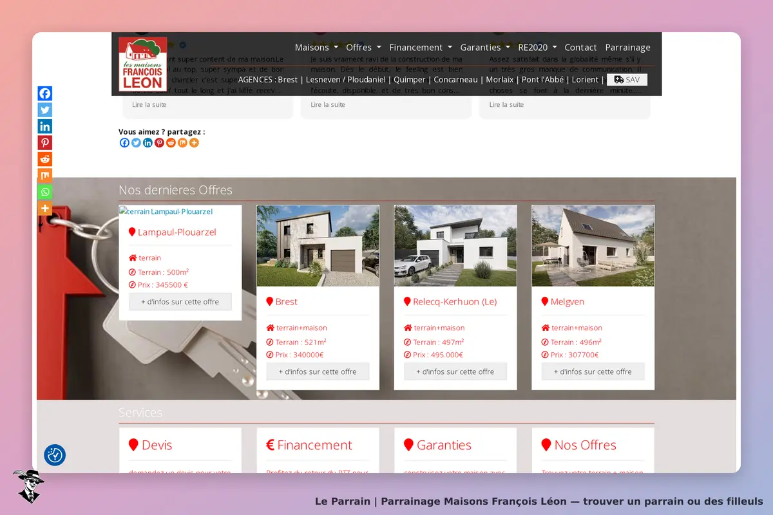Screen dimensions: 773x515
Task: Open the Financement service card heading
Action: (x=314, y=445)
